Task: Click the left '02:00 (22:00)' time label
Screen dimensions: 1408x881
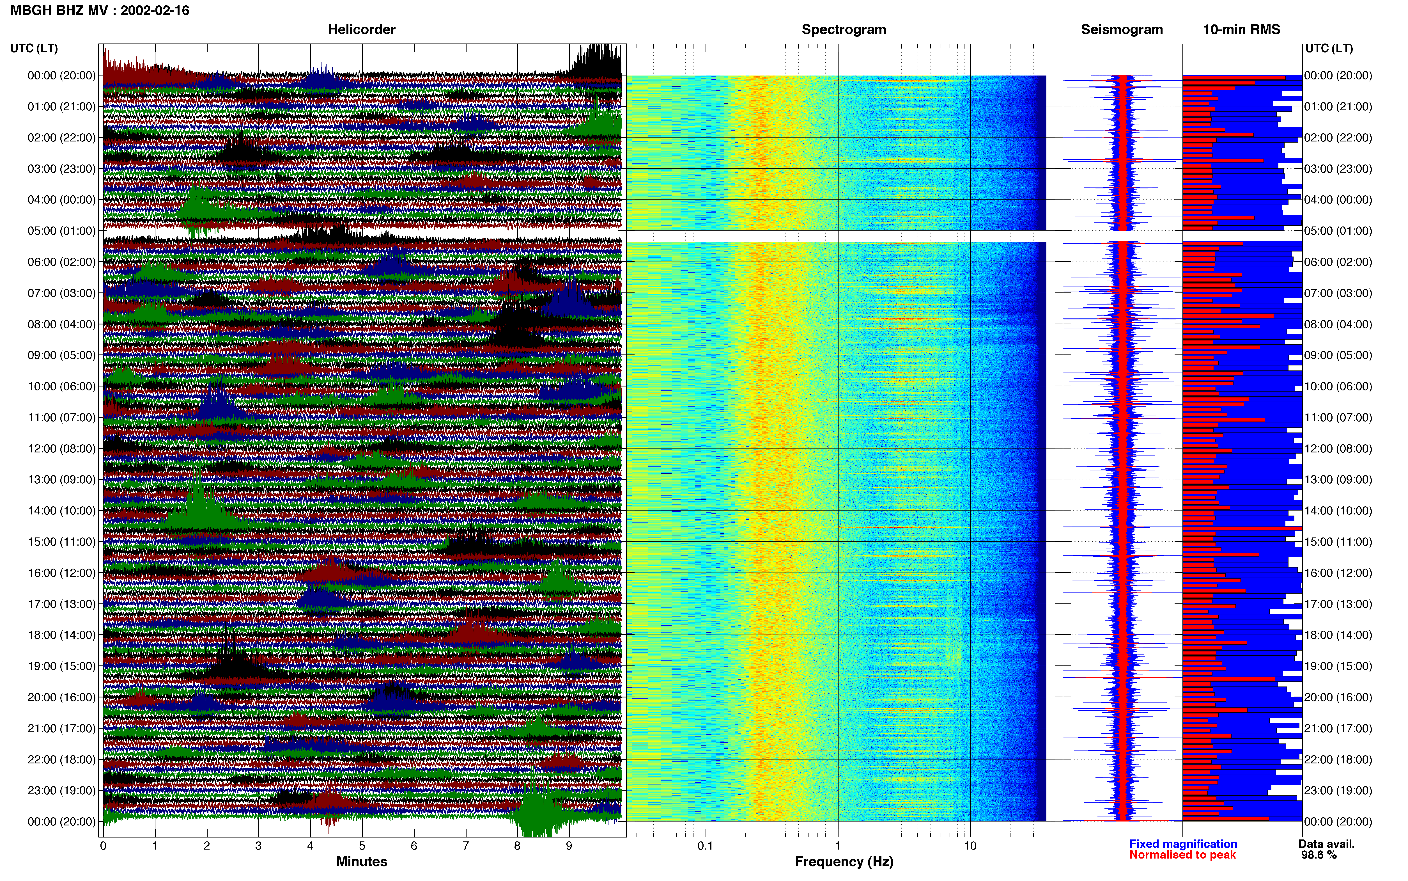Action: (x=62, y=138)
